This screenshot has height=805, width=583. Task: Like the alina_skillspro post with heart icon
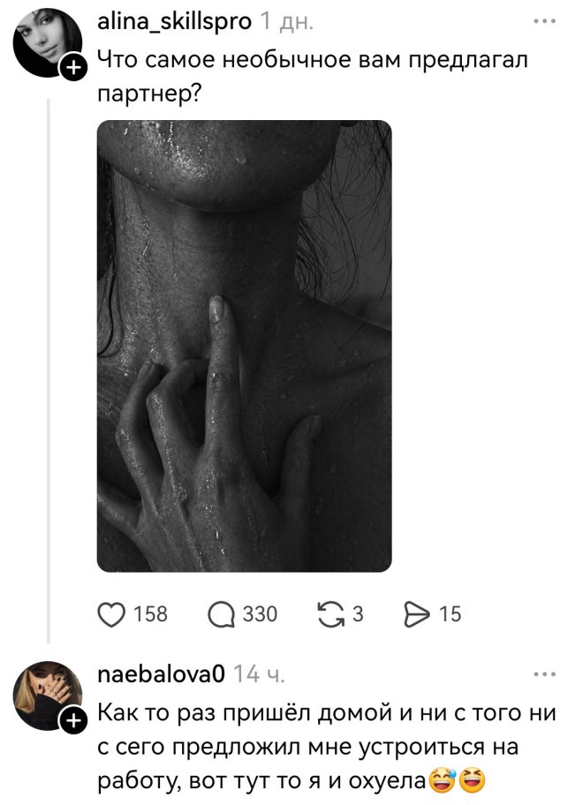click(x=110, y=613)
